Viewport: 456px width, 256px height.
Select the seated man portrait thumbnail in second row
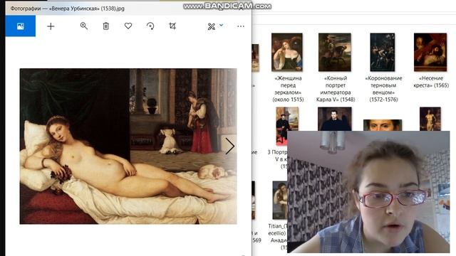[x=287, y=126]
